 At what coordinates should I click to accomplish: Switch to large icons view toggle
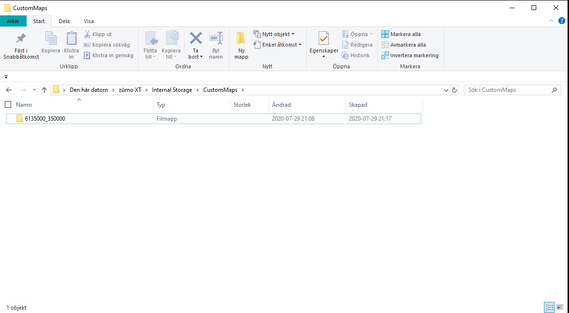click(560, 307)
